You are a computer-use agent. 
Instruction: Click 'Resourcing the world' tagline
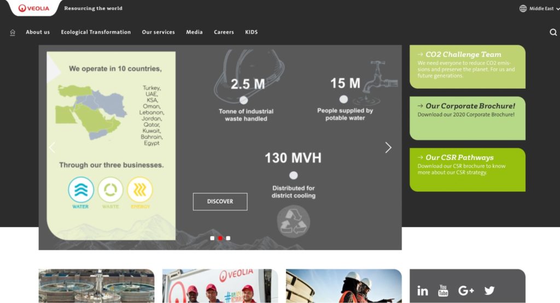[93, 8]
